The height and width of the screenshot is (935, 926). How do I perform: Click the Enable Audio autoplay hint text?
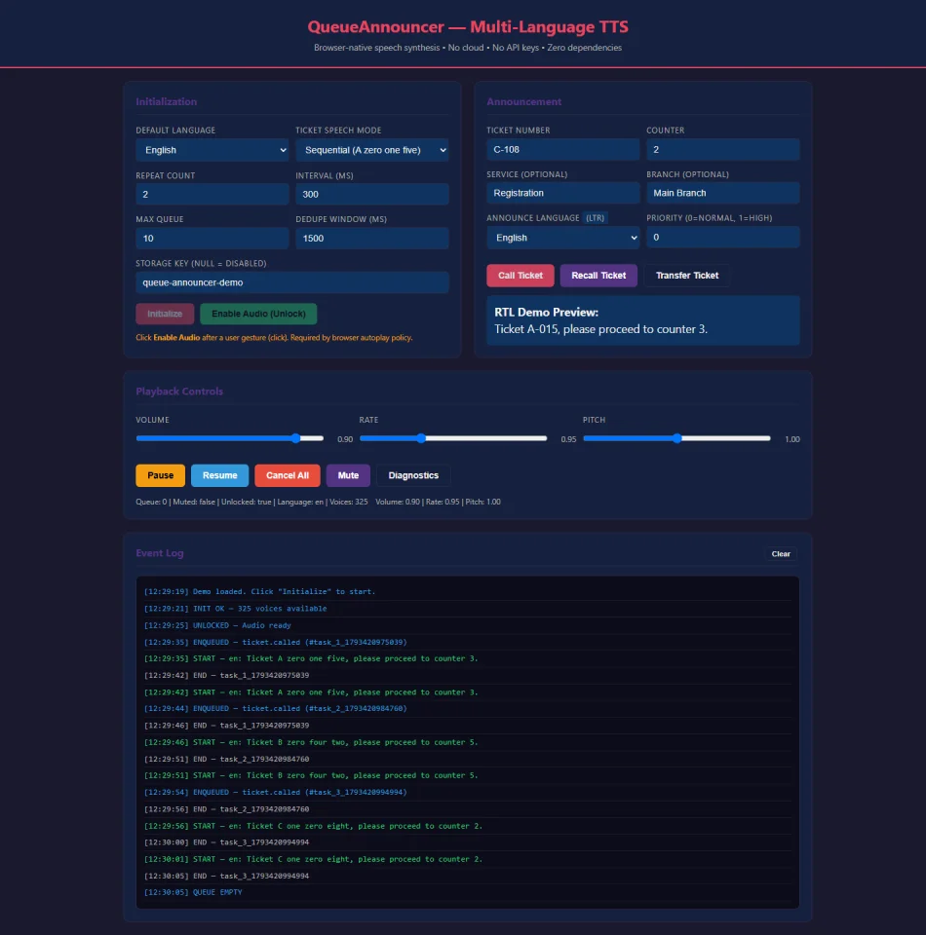pyautogui.click(x=274, y=338)
